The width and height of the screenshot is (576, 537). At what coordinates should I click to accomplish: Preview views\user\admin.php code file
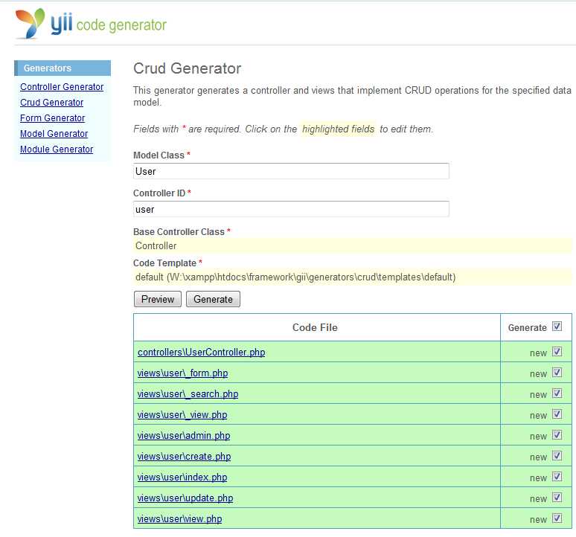coord(184,436)
